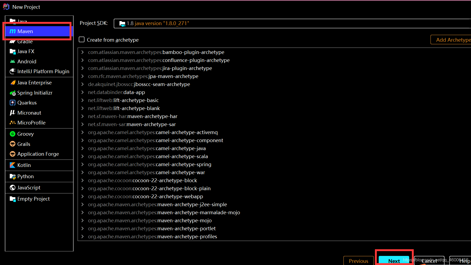
Task: Select Java FX project type
Action: click(x=39, y=51)
